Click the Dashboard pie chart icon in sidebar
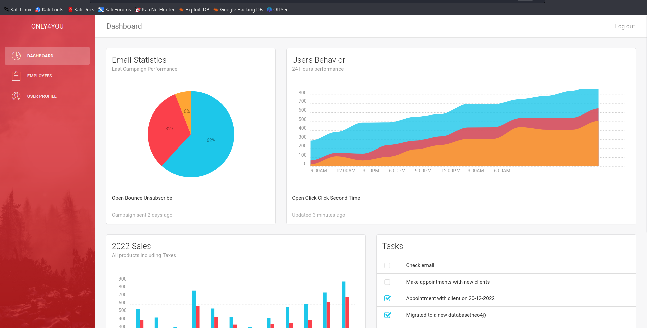647x328 pixels. [16, 56]
